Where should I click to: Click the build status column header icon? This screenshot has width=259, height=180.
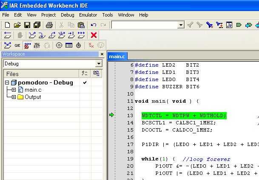[x=85, y=73]
